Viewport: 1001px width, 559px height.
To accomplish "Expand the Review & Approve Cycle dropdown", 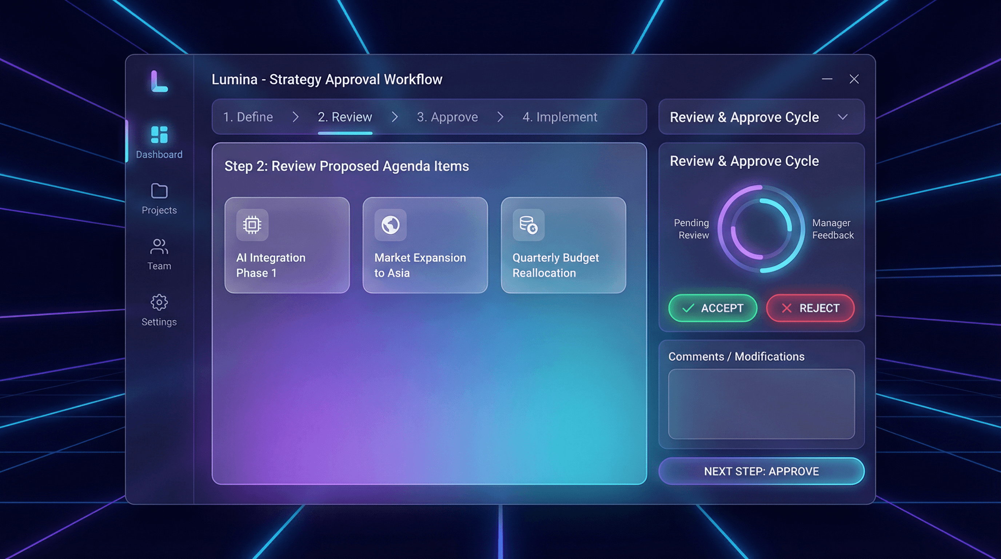I will [843, 117].
